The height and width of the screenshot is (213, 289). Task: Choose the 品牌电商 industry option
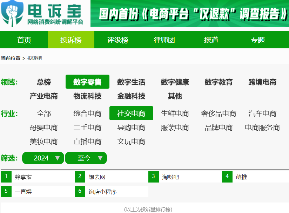pyautogui.click(x=219, y=128)
